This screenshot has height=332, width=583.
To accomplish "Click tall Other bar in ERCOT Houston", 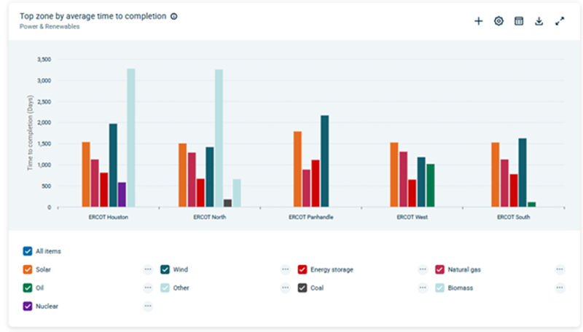I will [131, 138].
